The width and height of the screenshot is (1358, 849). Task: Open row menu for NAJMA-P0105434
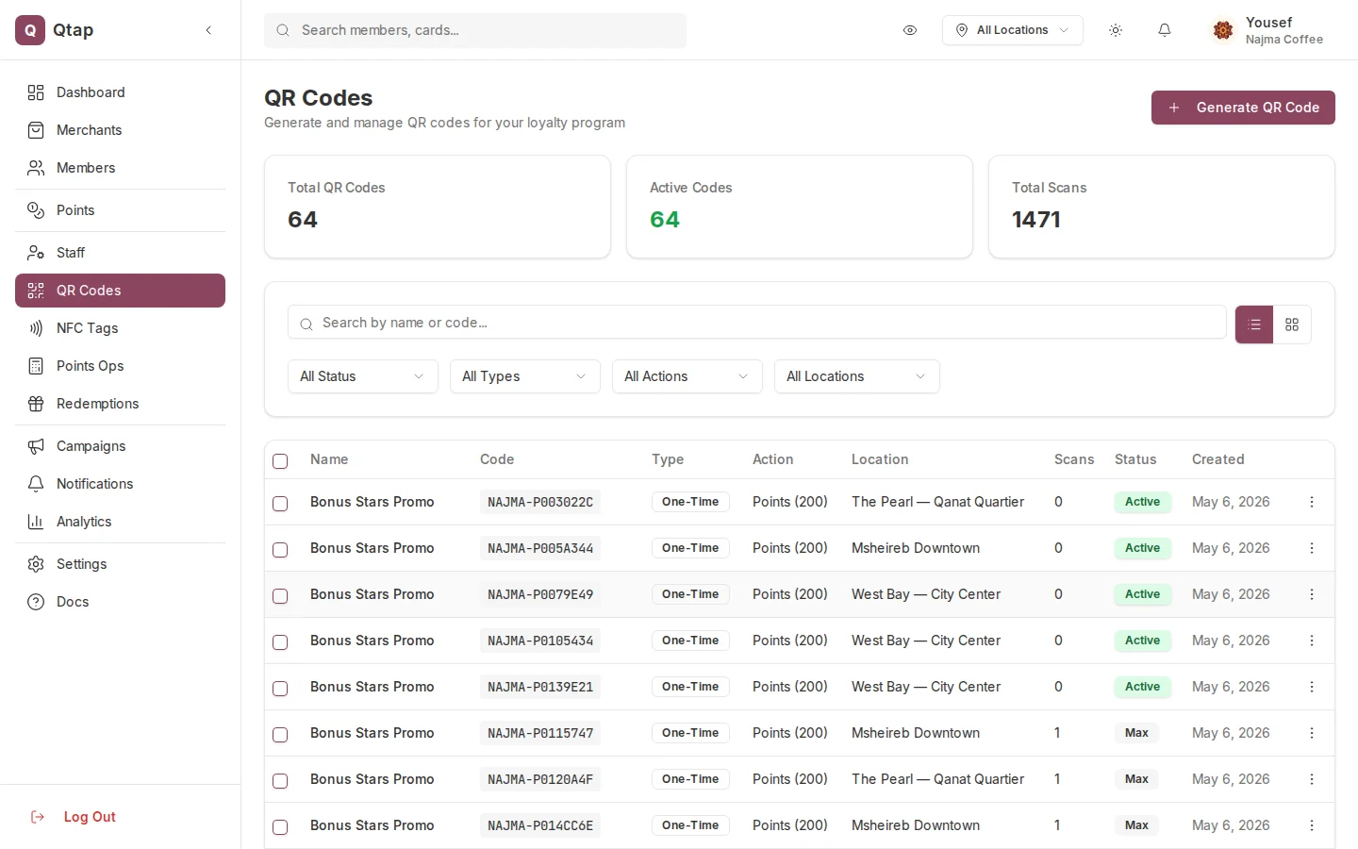pos(1312,641)
